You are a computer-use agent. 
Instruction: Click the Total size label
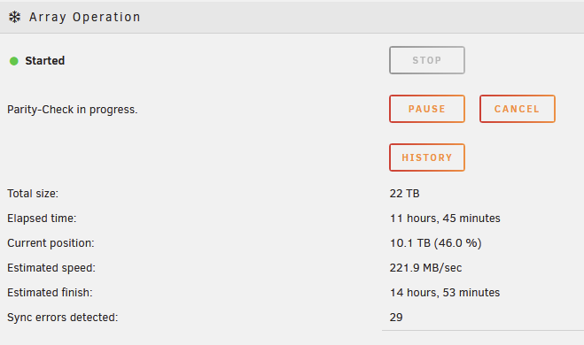33,194
